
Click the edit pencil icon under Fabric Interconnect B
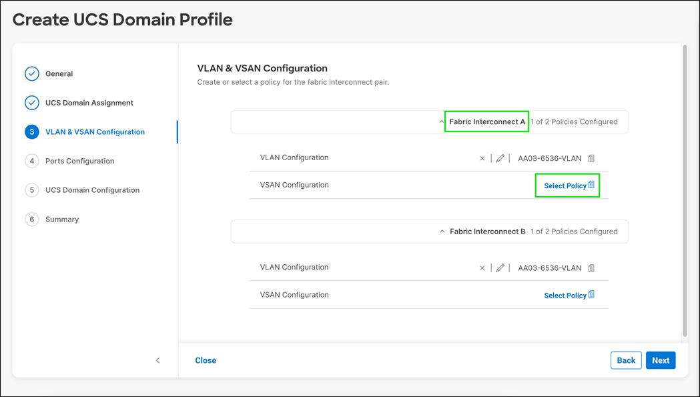click(500, 268)
